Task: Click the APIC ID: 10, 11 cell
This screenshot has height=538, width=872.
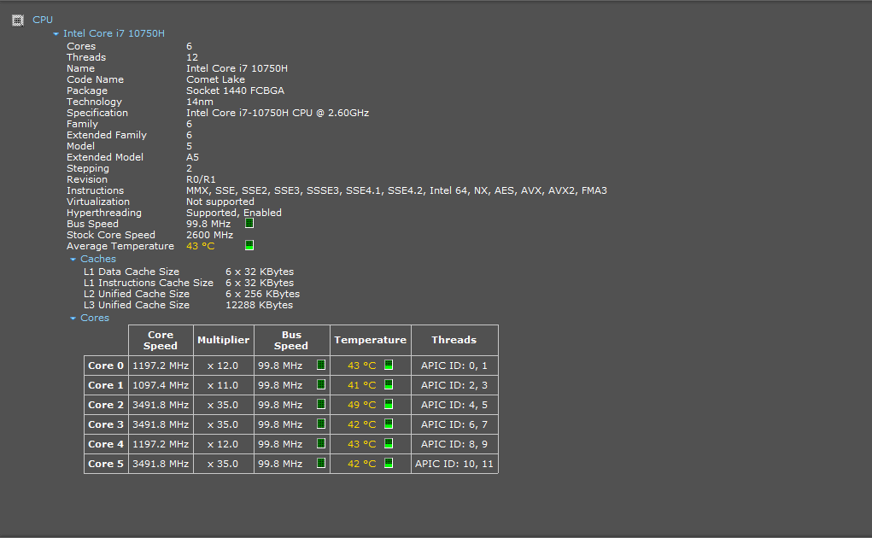Action: pos(454,464)
